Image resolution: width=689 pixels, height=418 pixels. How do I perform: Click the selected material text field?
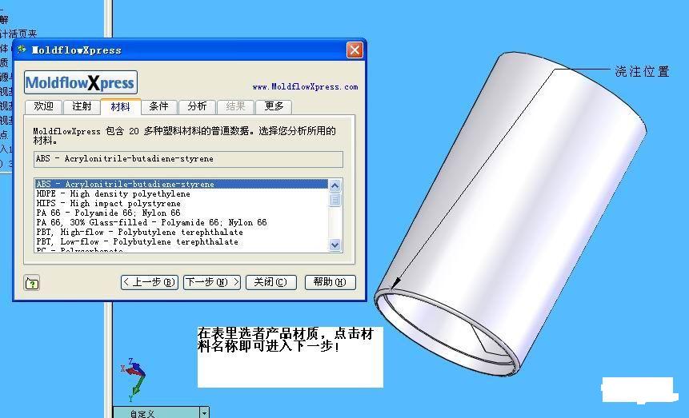pos(188,159)
